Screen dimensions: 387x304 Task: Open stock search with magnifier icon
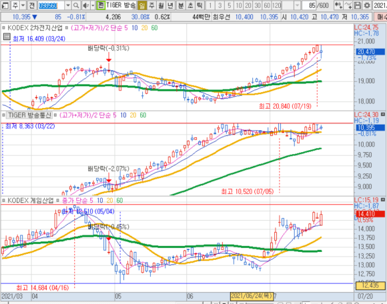[76, 5]
